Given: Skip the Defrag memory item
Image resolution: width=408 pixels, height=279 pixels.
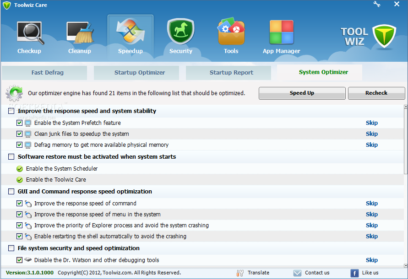Looking at the screenshot, I should pos(371,145).
